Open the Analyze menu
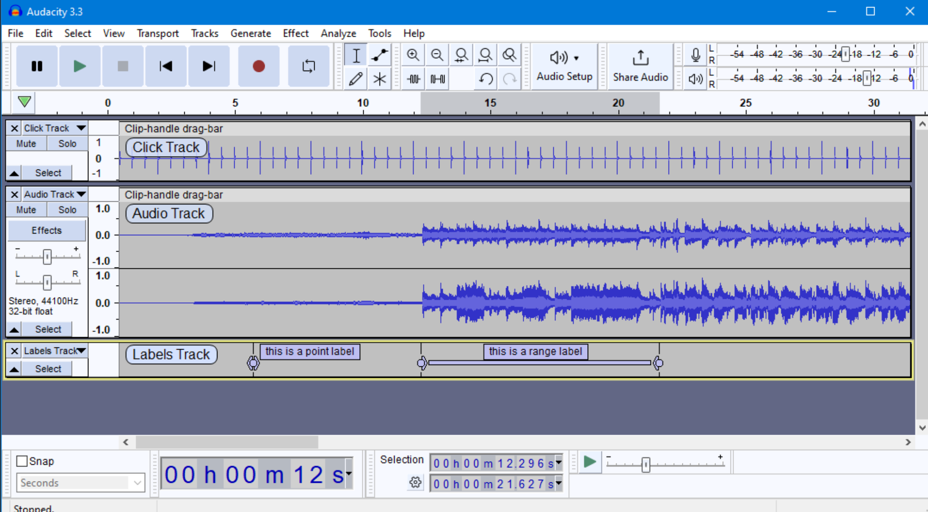 [338, 33]
